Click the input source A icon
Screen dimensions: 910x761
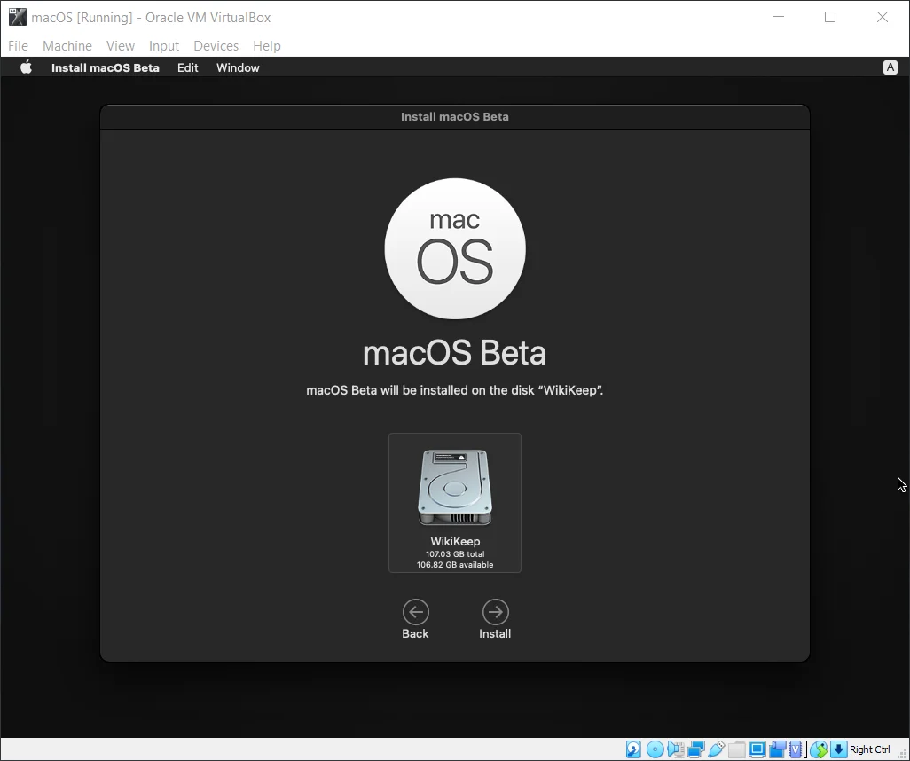890,67
